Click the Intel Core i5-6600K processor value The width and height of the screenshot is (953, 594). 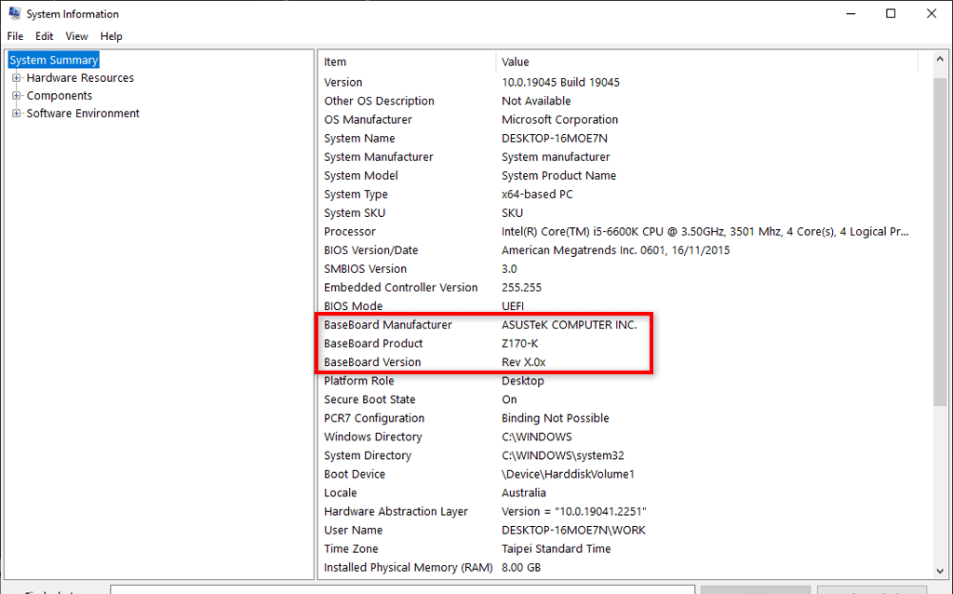pos(705,232)
